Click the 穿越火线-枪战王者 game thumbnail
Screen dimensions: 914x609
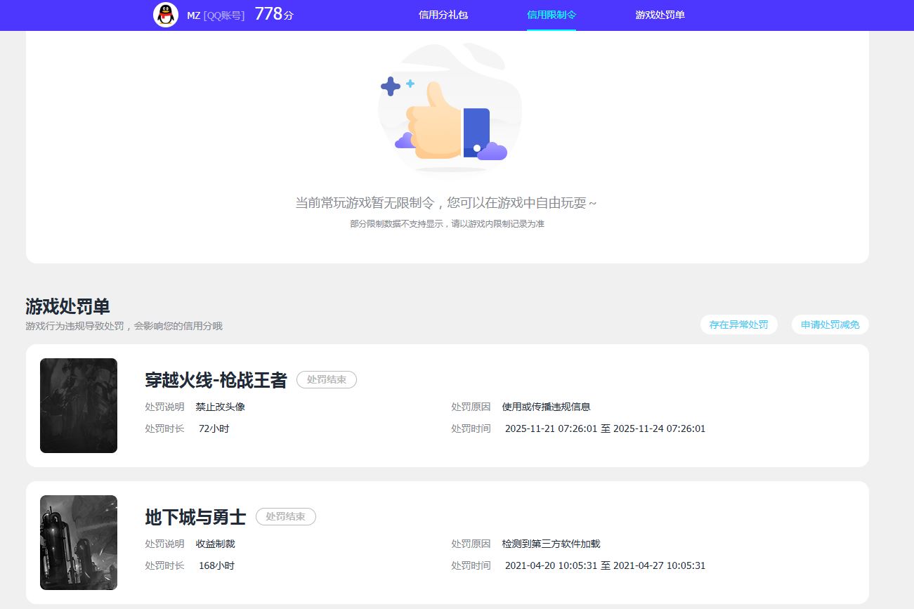pos(78,405)
